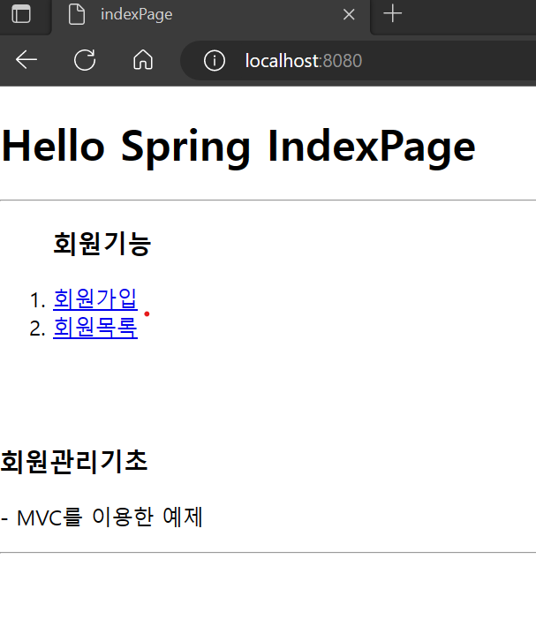Click the '- MVC를 이용한 예제' text

[x=102, y=517]
